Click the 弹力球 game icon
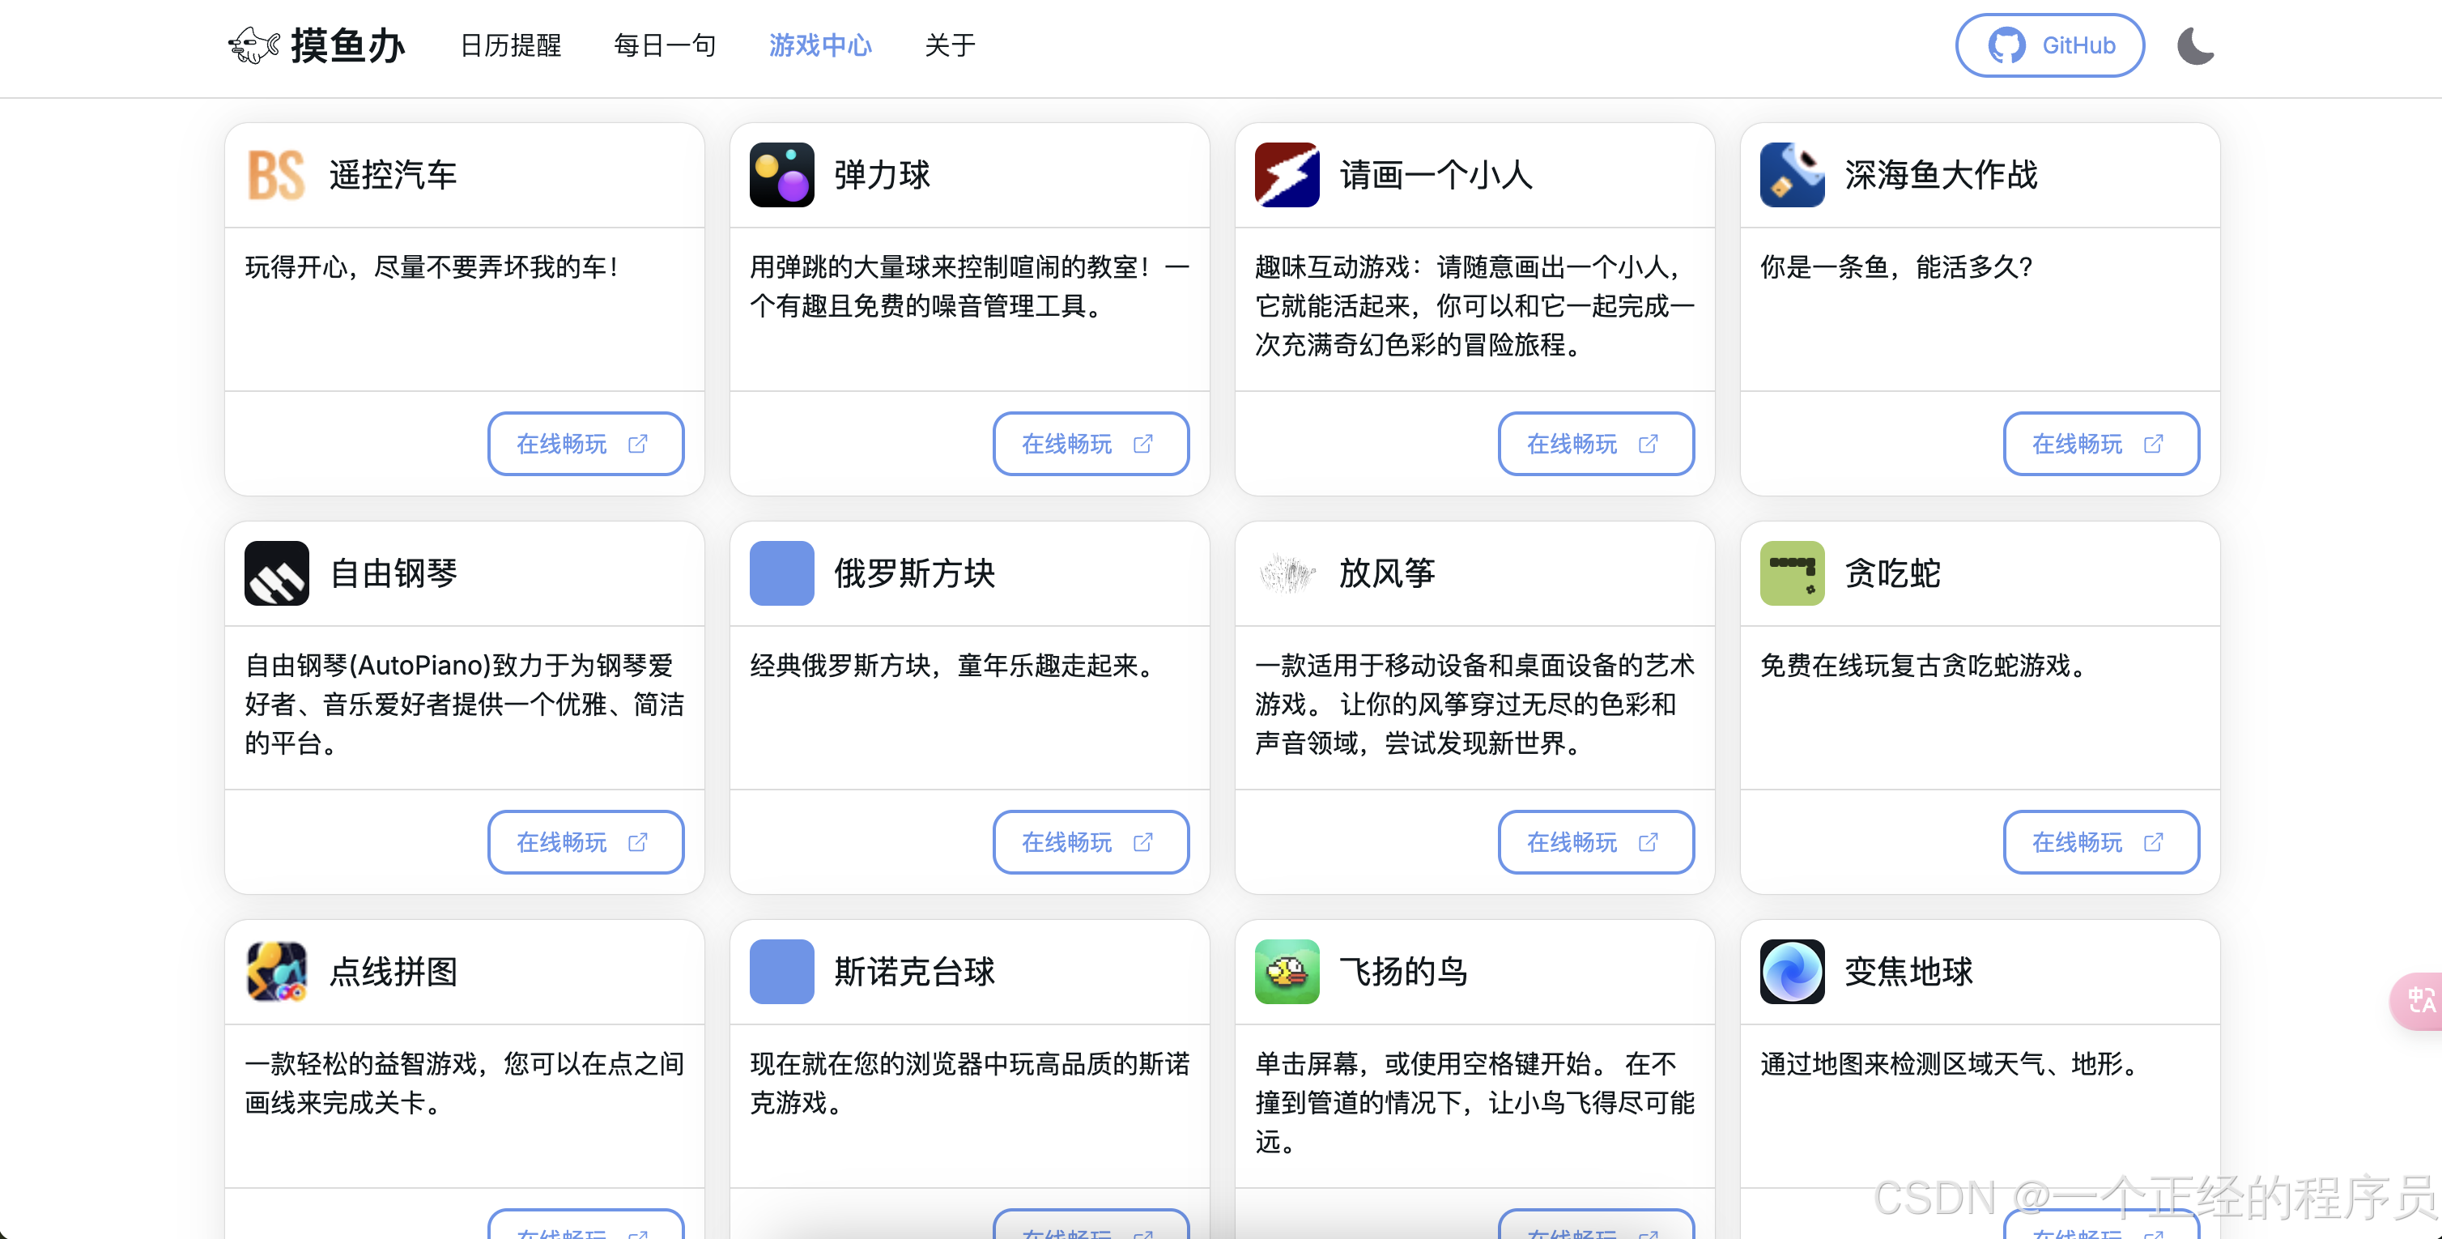This screenshot has width=2442, height=1239. click(x=781, y=174)
